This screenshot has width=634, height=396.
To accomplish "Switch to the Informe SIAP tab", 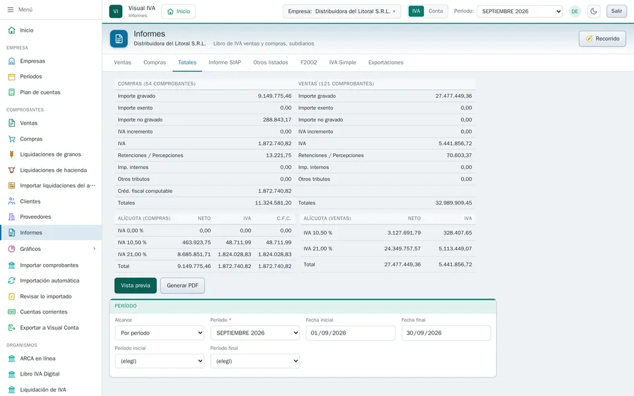I will tap(225, 63).
